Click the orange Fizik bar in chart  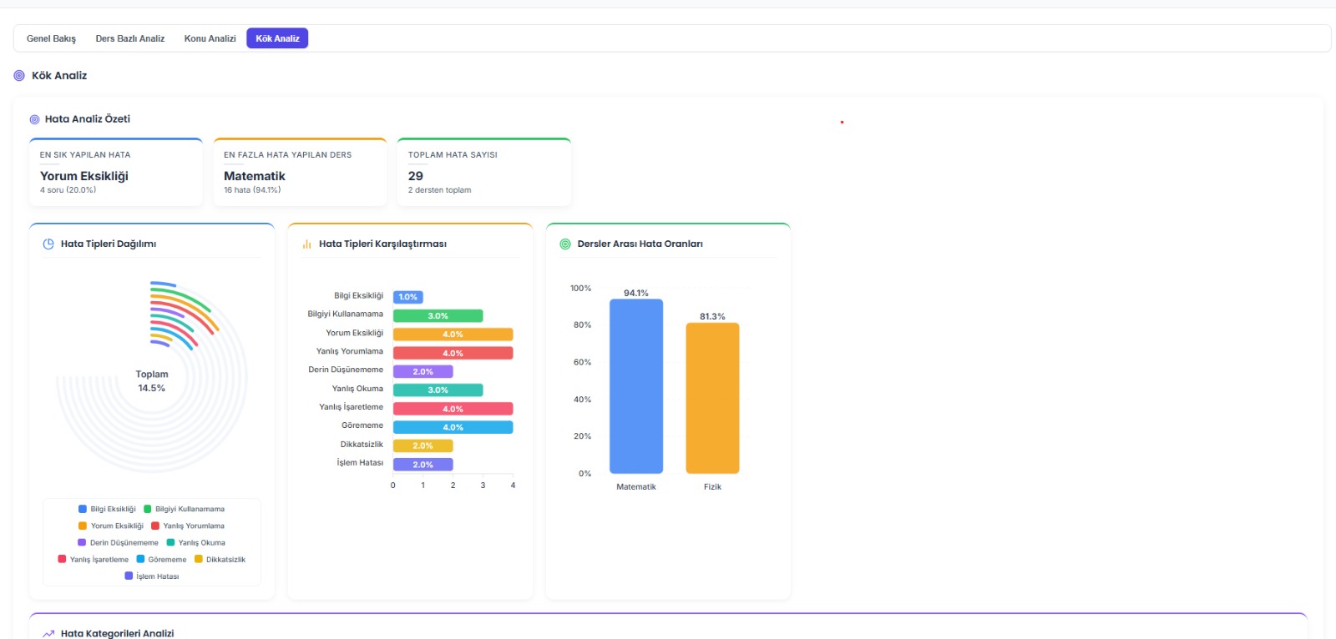click(x=712, y=398)
